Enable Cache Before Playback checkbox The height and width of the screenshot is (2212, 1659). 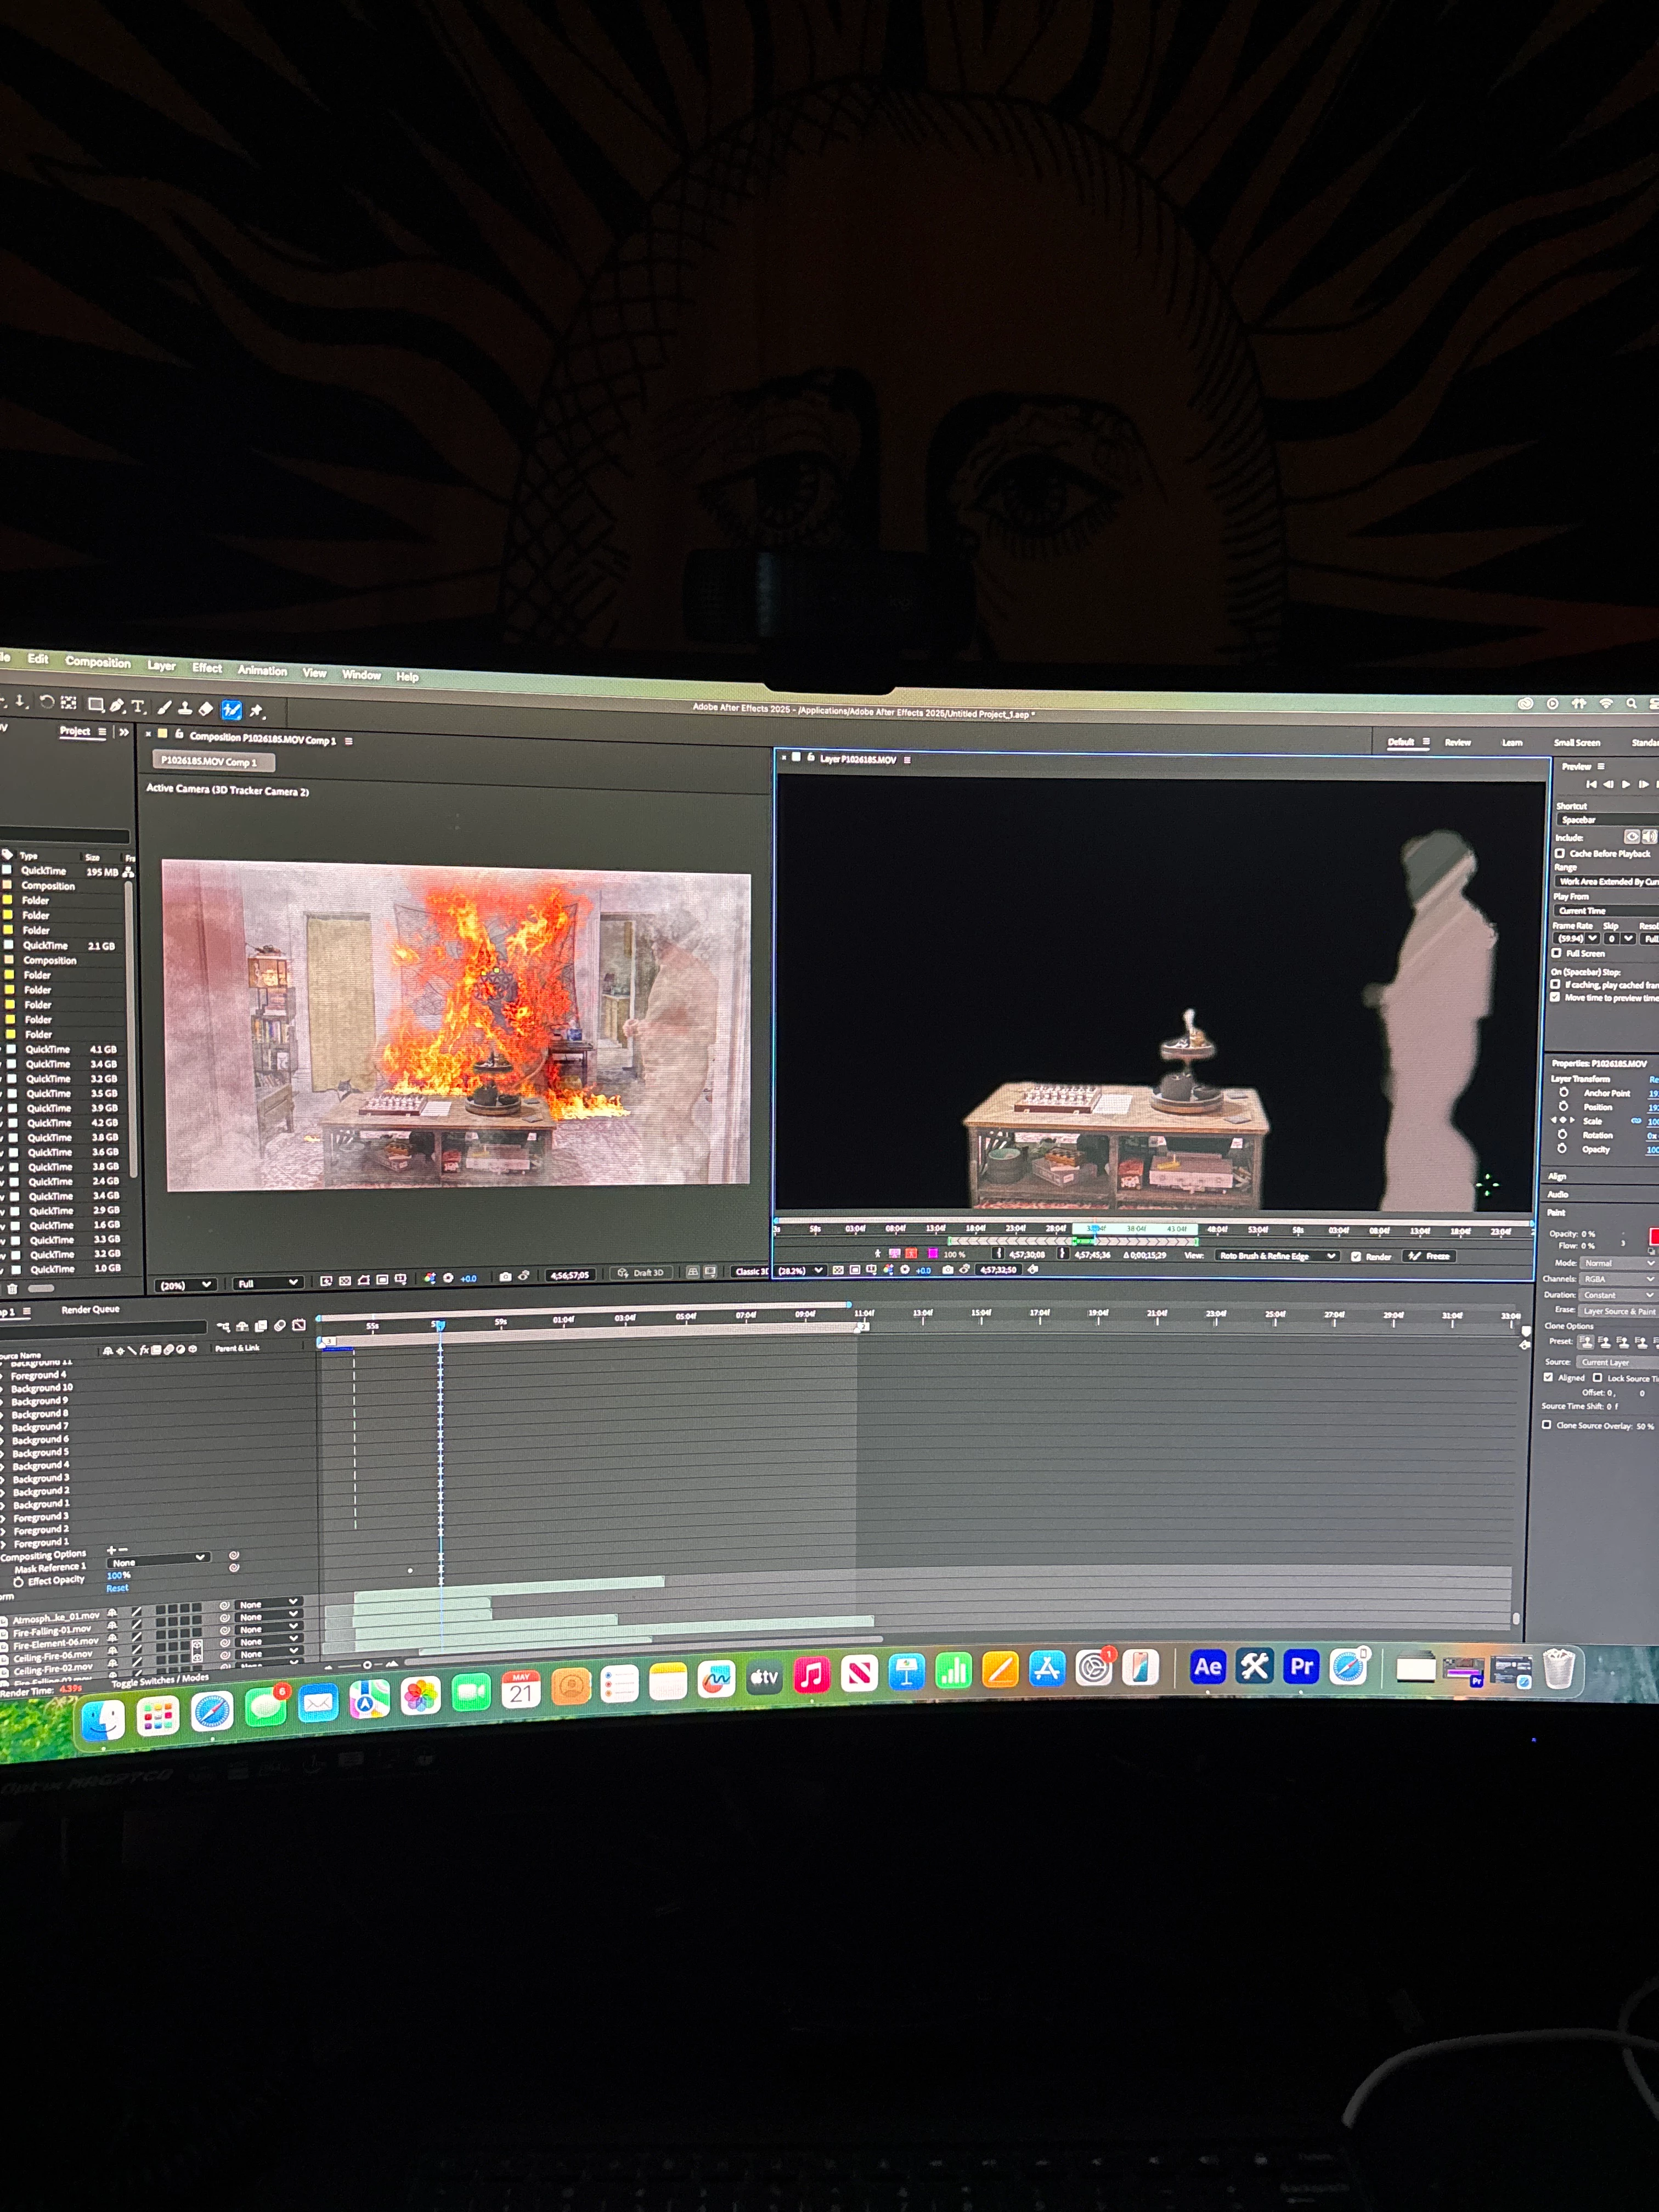1560,853
